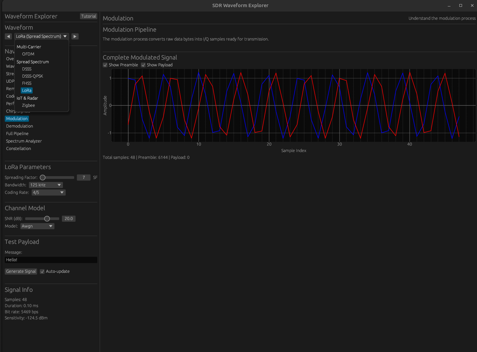Open the Constellation page
477x352 pixels.
18,148
